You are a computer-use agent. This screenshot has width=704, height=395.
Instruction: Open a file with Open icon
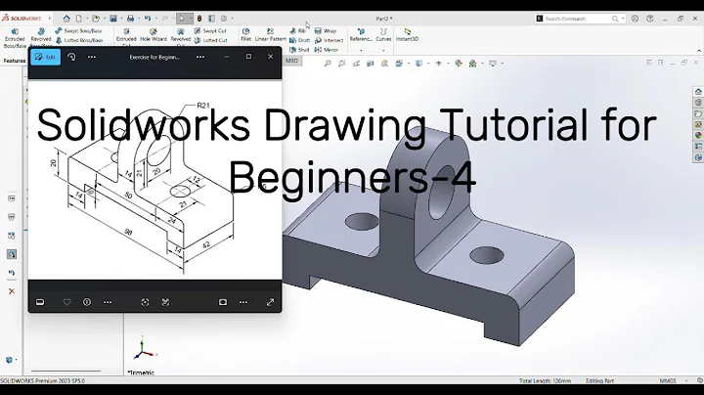(x=95, y=19)
